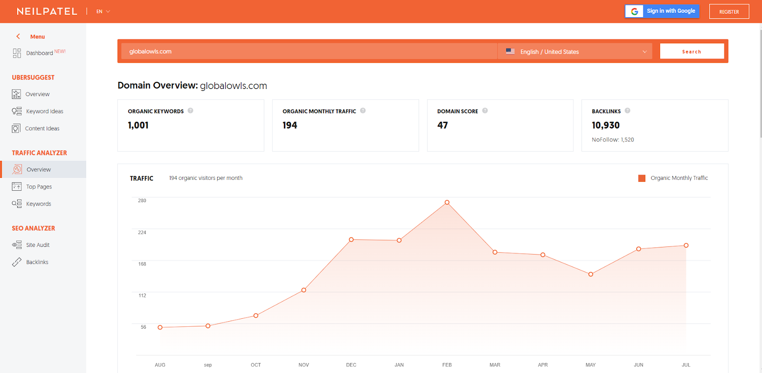This screenshot has width=762, height=373.
Task: Click Organic Keywords help icon
Action: (x=190, y=110)
